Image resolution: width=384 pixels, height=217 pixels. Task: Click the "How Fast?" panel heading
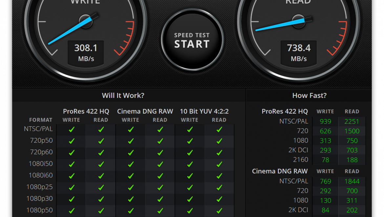click(309, 96)
